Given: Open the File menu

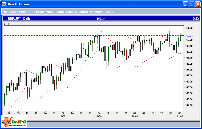Looking at the screenshot, I should click(x=5, y=12).
